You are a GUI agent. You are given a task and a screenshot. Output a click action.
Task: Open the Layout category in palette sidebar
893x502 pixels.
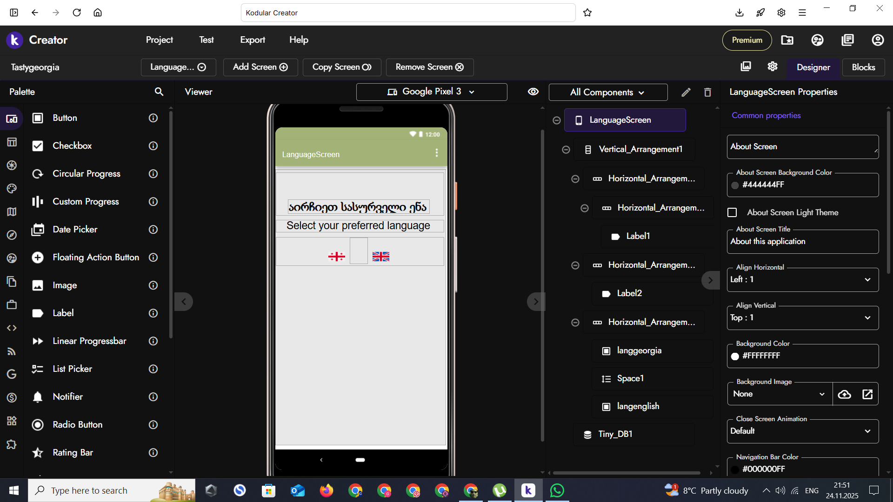click(12, 142)
